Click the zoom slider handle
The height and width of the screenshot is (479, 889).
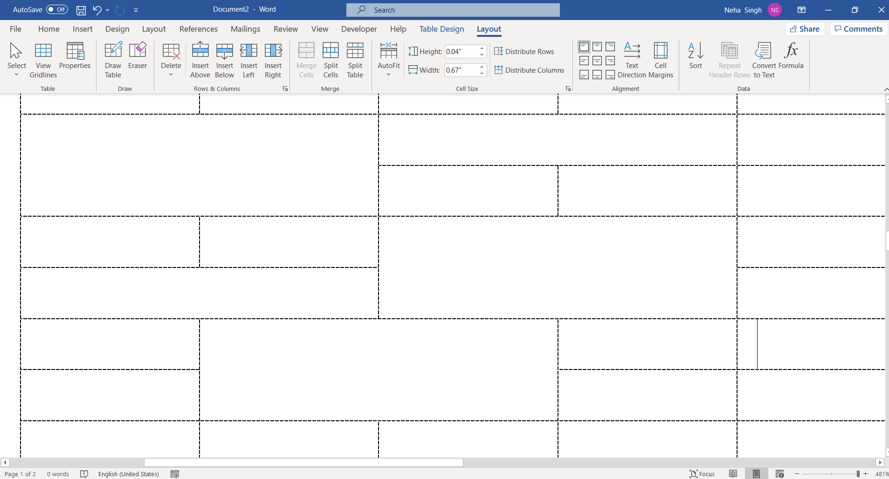click(x=858, y=474)
